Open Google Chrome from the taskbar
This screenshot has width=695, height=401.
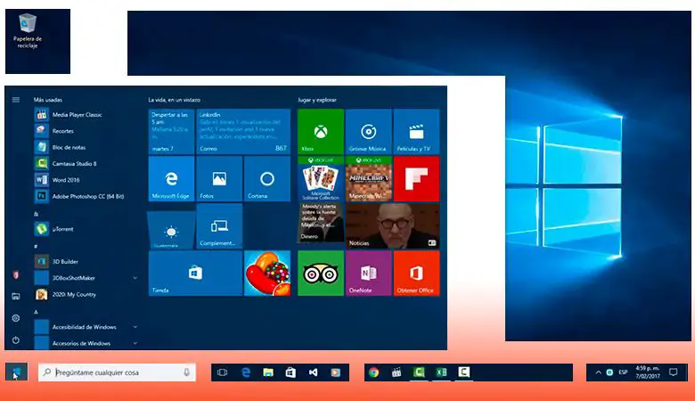(374, 372)
